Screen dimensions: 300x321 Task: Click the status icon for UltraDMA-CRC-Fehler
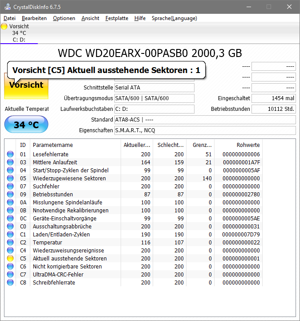(x=10, y=274)
